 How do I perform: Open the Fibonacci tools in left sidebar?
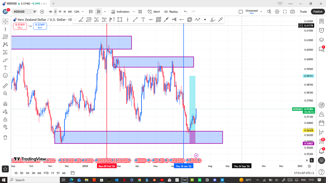click(x=5, y=37)
